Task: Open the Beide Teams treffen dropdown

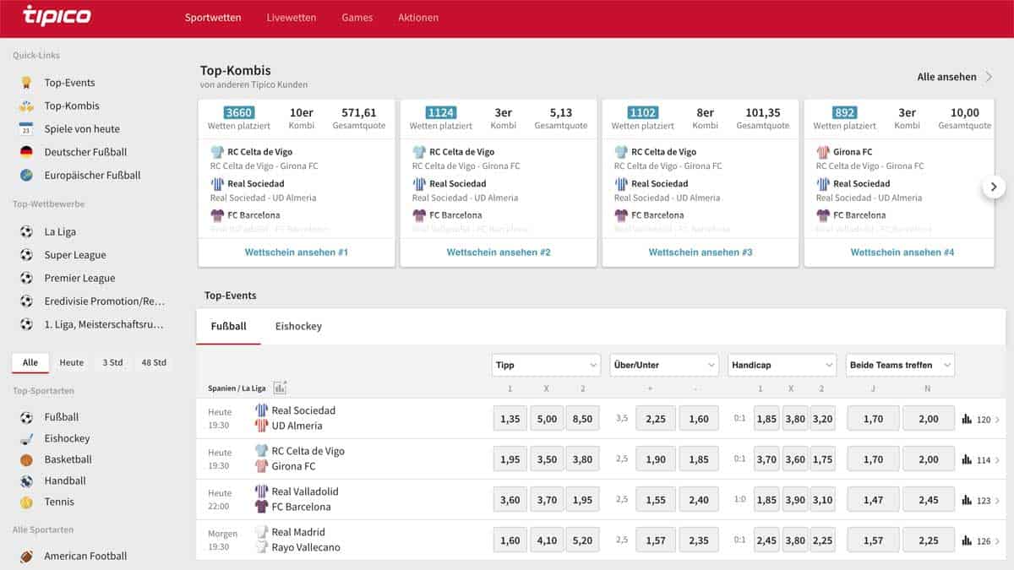Action: 900,365
